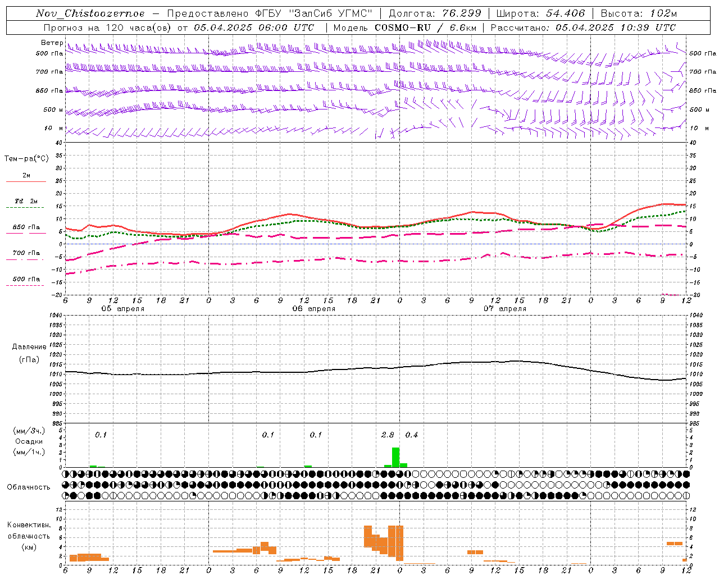
Task: Click the date label 07 апреля
Action: [505, 309]
